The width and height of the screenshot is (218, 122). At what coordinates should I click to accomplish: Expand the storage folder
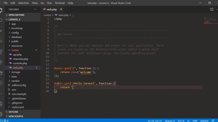[x=23, y=72]
